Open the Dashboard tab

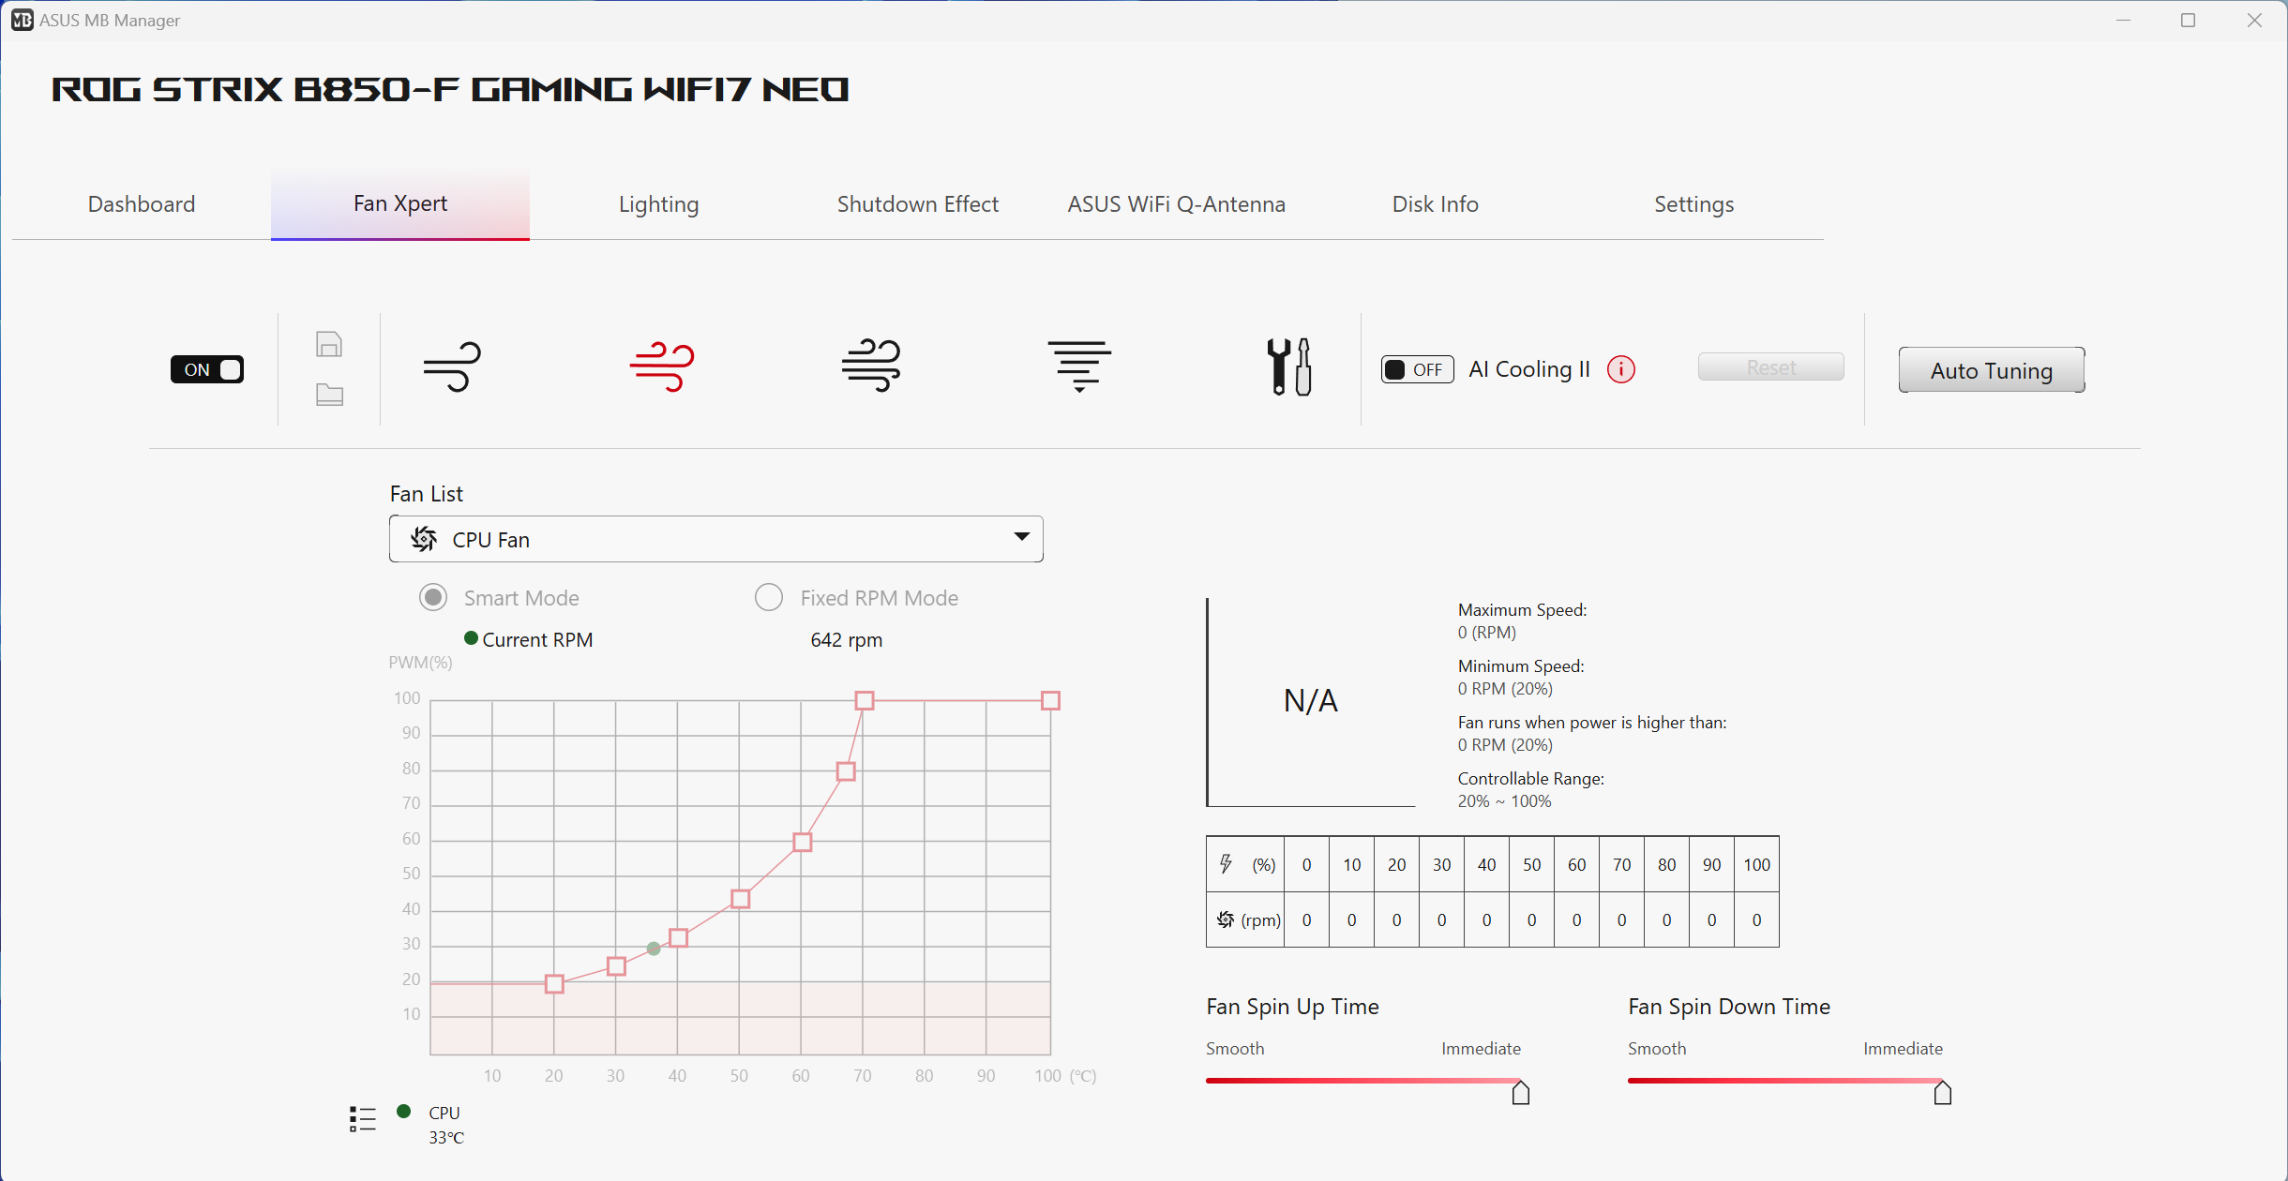(x=142, y=204)
